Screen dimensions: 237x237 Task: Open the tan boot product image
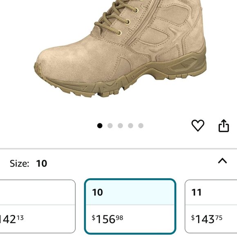pos(120,49)
